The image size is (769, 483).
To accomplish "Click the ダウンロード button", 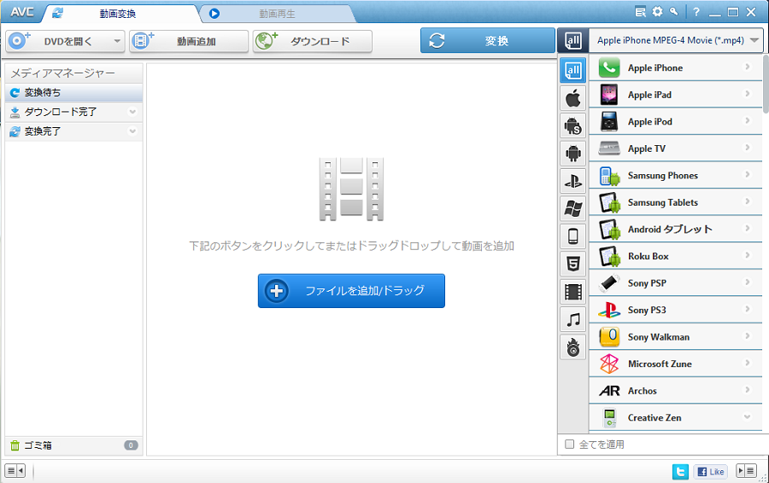I will [x=313, y=41].
